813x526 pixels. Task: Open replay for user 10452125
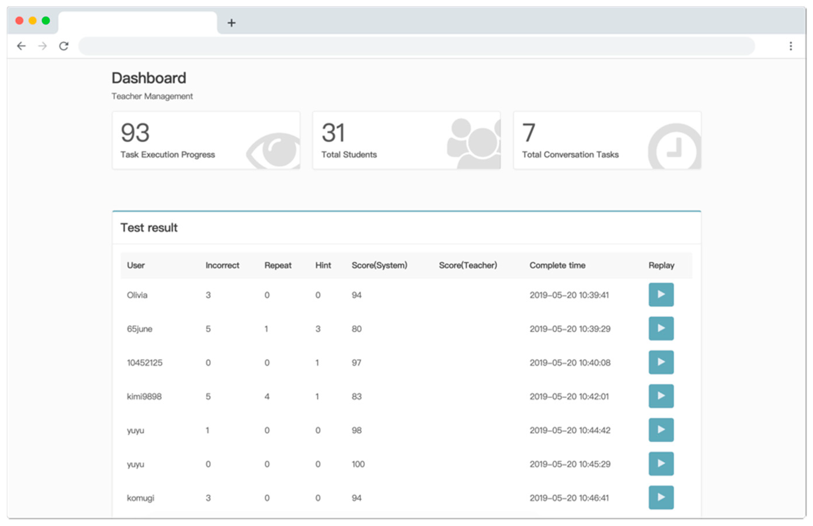coord(661,362)
